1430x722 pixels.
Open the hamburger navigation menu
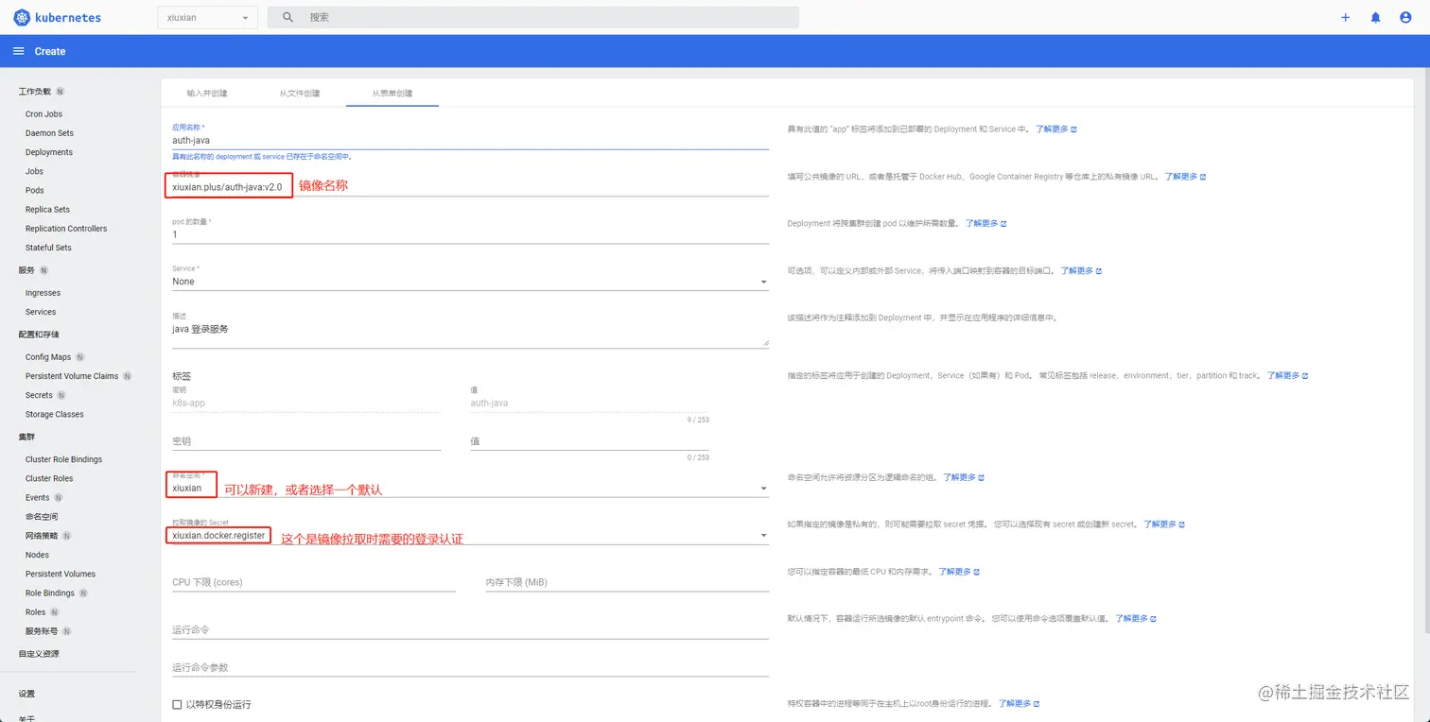point(18,51)
